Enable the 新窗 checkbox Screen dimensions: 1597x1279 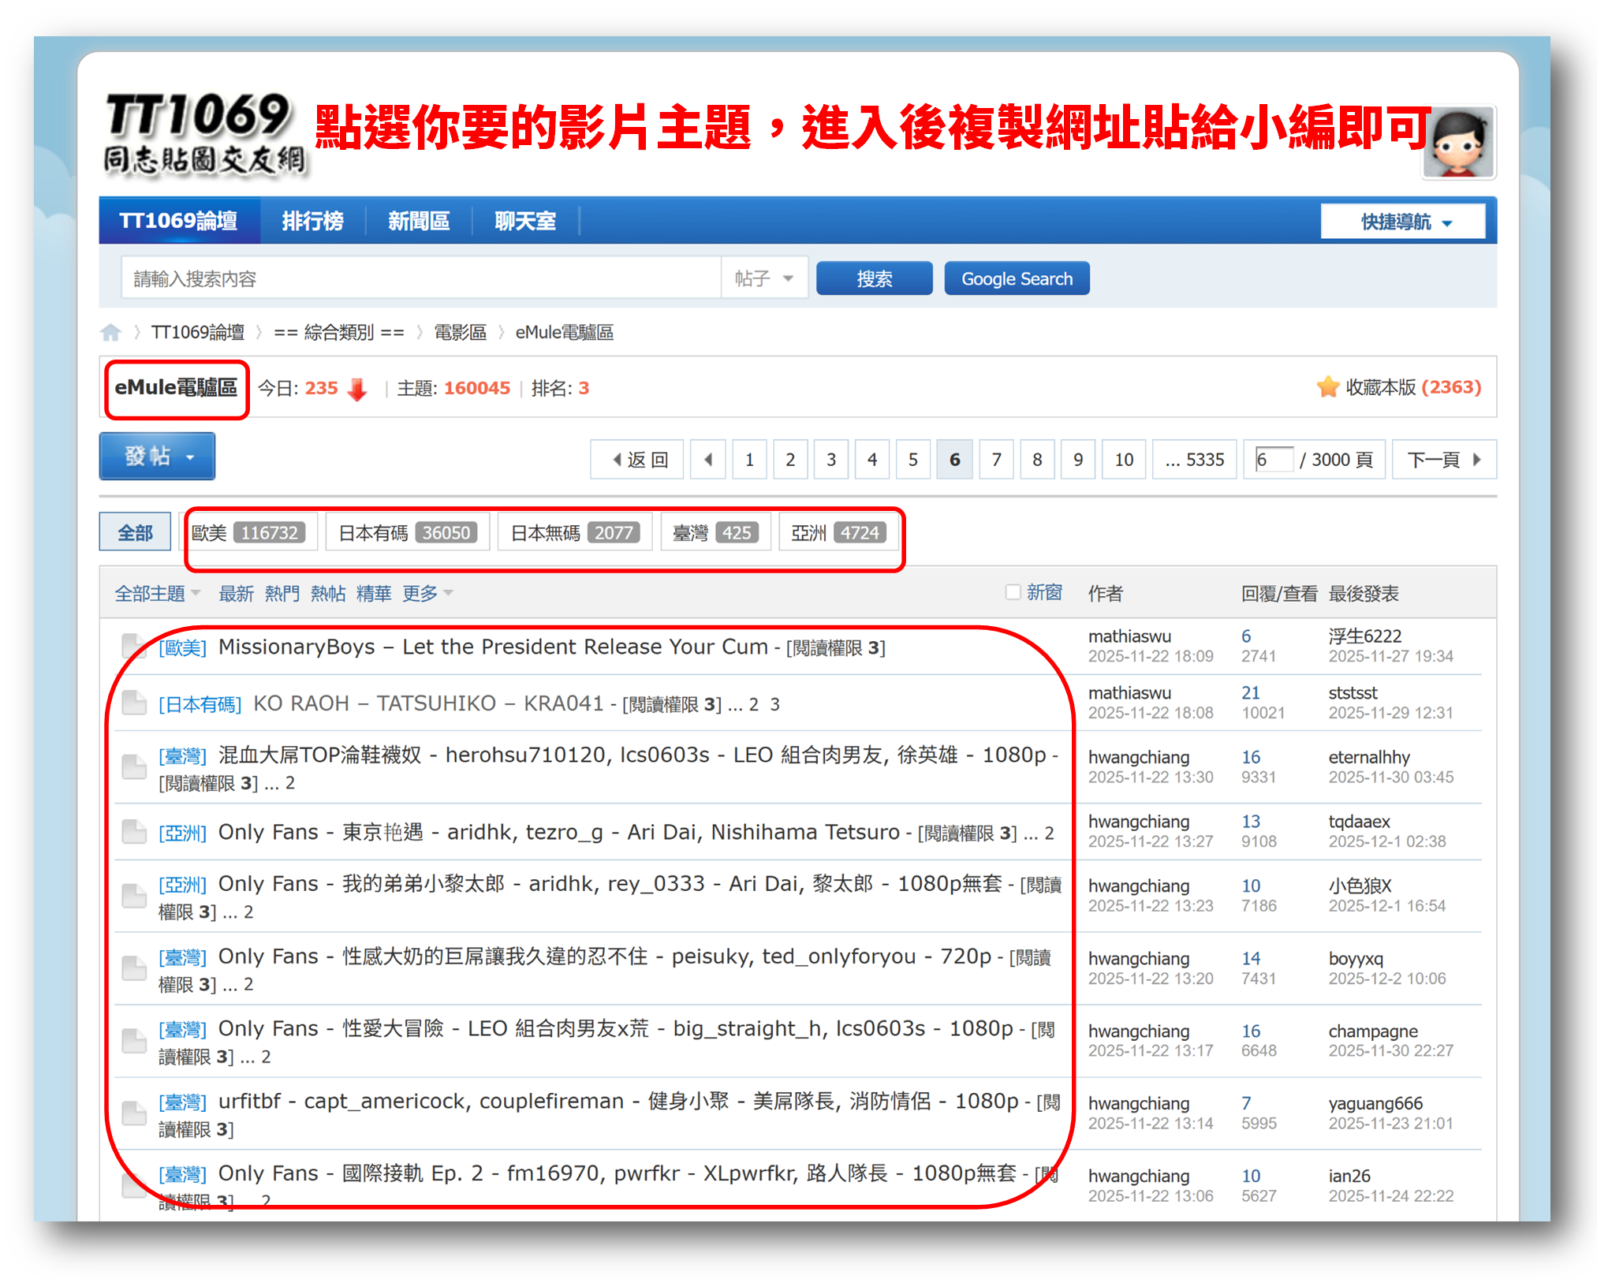[x=1013, y=592]
